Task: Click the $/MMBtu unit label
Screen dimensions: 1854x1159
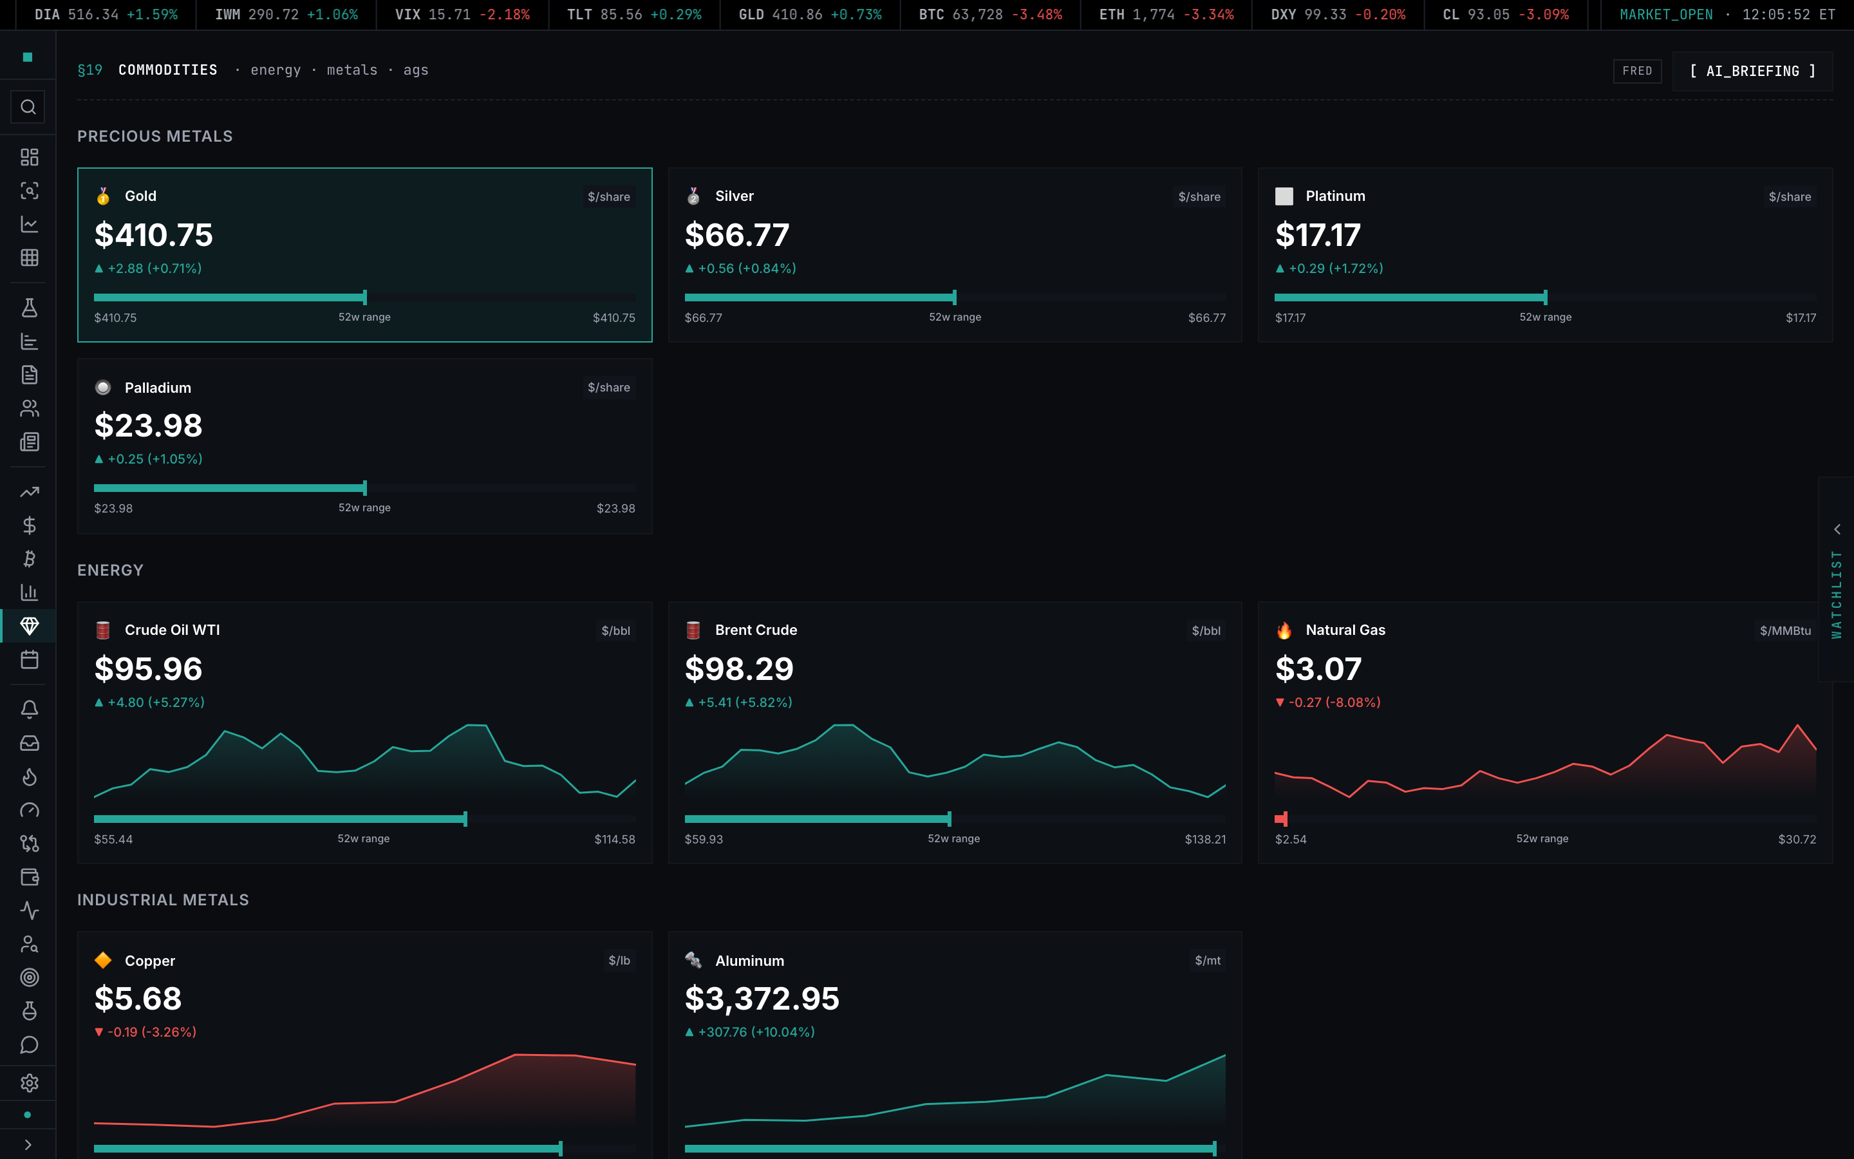Action: (x=1785, y=630)
